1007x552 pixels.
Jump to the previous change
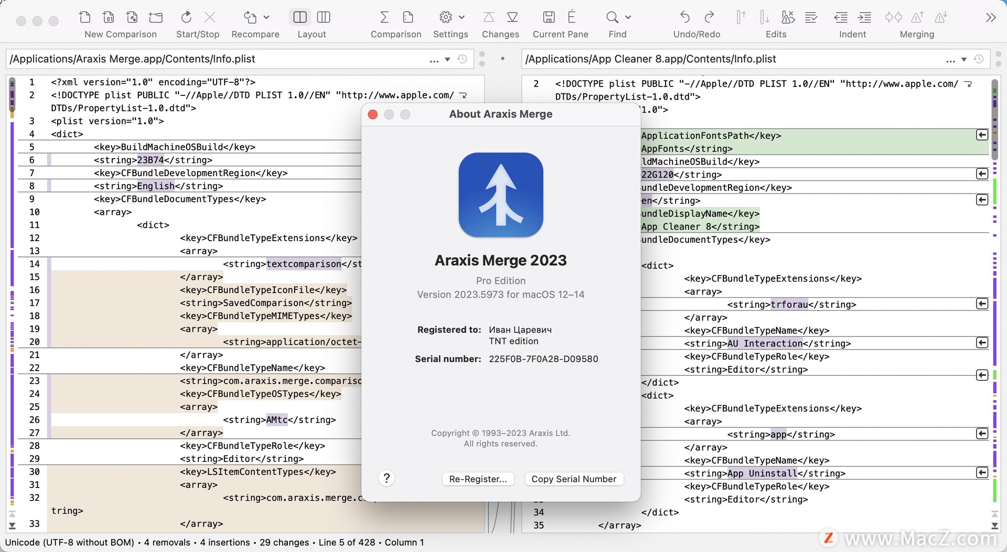[489, 17]
